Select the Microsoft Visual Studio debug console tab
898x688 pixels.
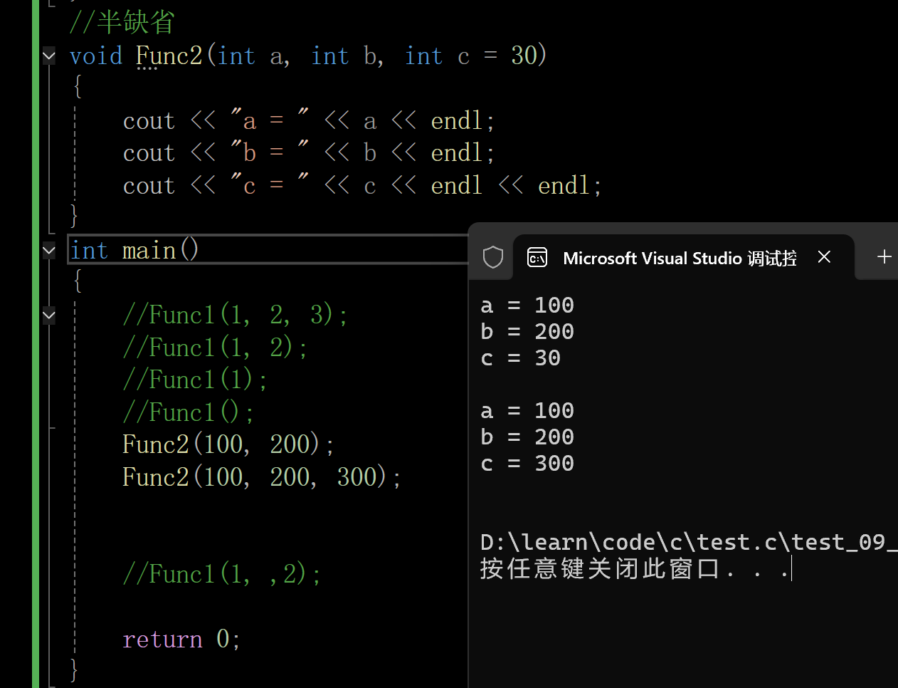click(683, 257)
